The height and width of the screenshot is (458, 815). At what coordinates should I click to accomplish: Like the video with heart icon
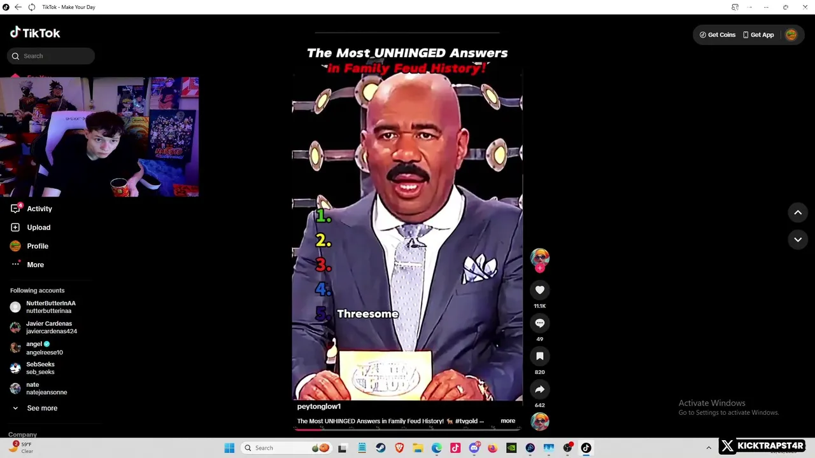click(x=540, y=290)
